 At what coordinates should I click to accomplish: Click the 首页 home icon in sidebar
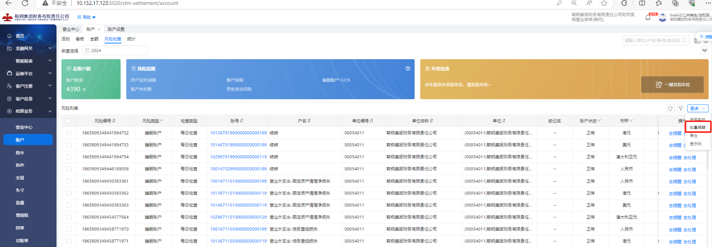tap(9, 36)
